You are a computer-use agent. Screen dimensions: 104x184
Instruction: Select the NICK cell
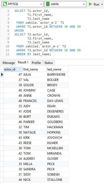pos(35,180)
